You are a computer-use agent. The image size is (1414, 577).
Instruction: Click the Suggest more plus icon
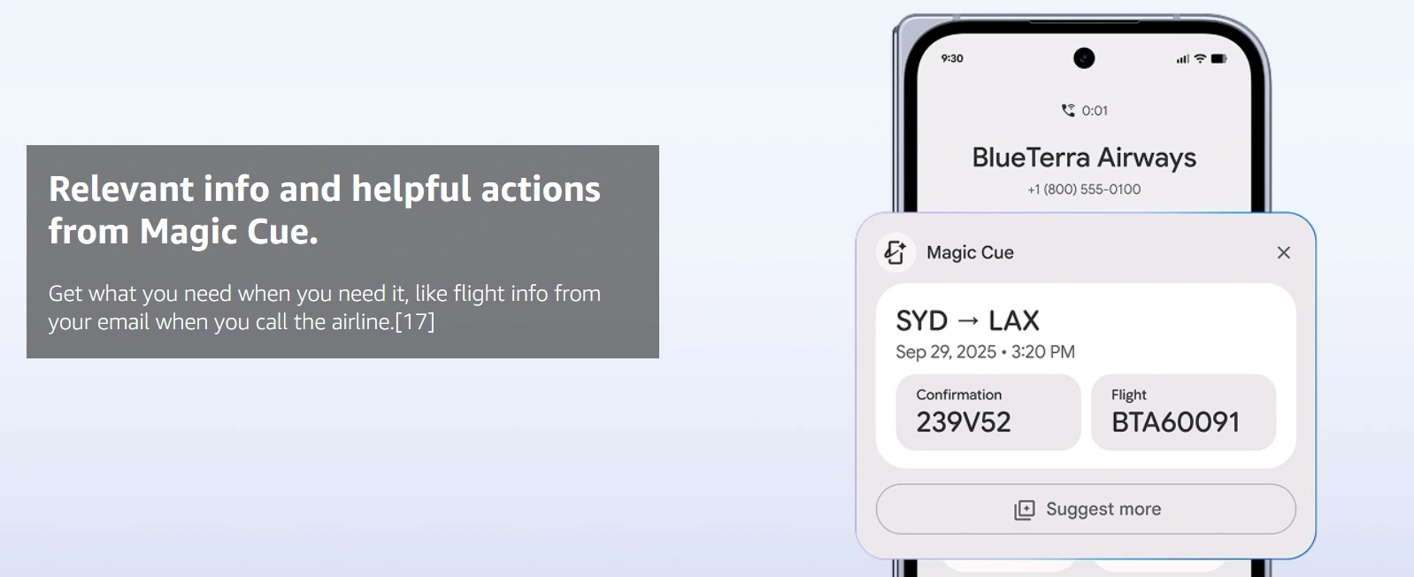pyautogui.click(x=1024, y=510)
